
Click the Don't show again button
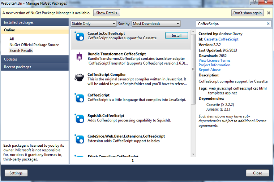[x=248, y=13]
